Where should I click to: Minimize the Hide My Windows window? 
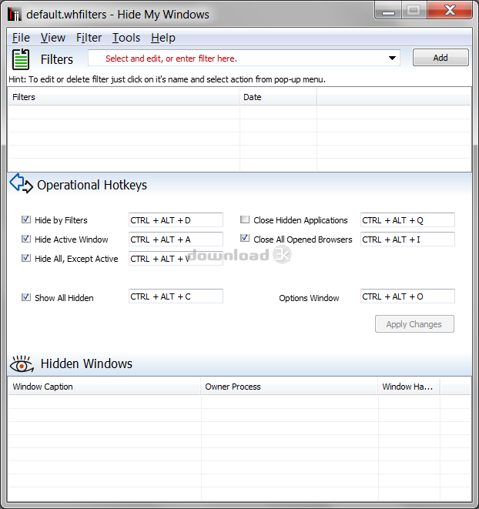[388, 10]
